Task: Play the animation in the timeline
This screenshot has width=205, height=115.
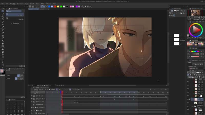Action: 50,90
